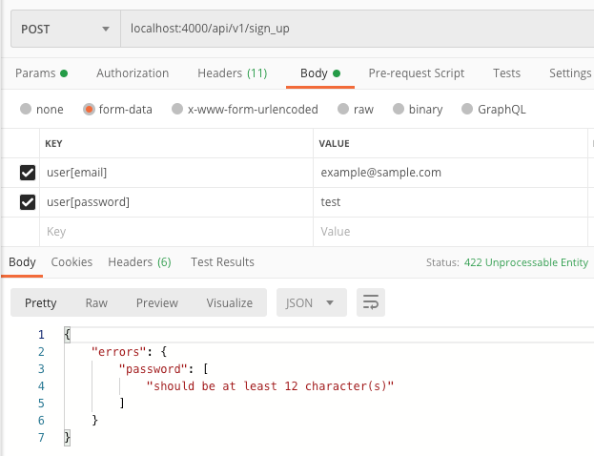
Task: Switch to Preview response view
Action: tap(157, 302)
